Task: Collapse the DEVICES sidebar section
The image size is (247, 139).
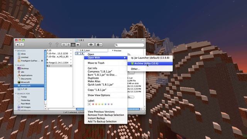Action: [16, 51]
